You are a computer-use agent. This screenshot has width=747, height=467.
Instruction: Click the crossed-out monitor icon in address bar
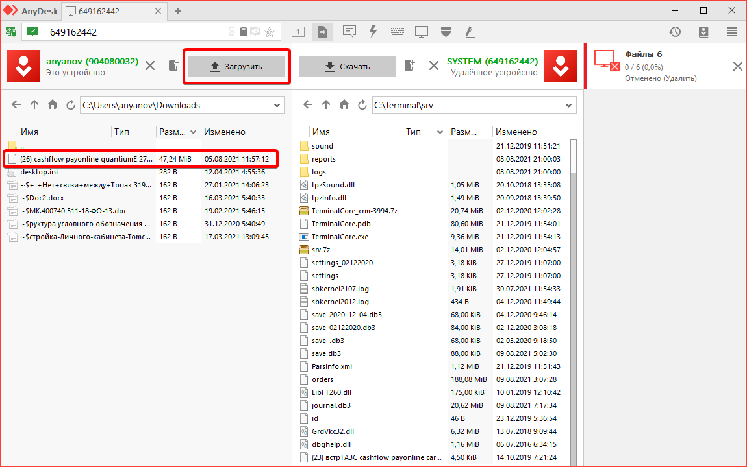point(256,32)
